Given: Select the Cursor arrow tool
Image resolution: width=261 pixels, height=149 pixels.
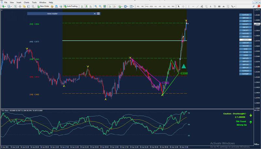Looking at the screenshot, I should click(x=178, y=6).
